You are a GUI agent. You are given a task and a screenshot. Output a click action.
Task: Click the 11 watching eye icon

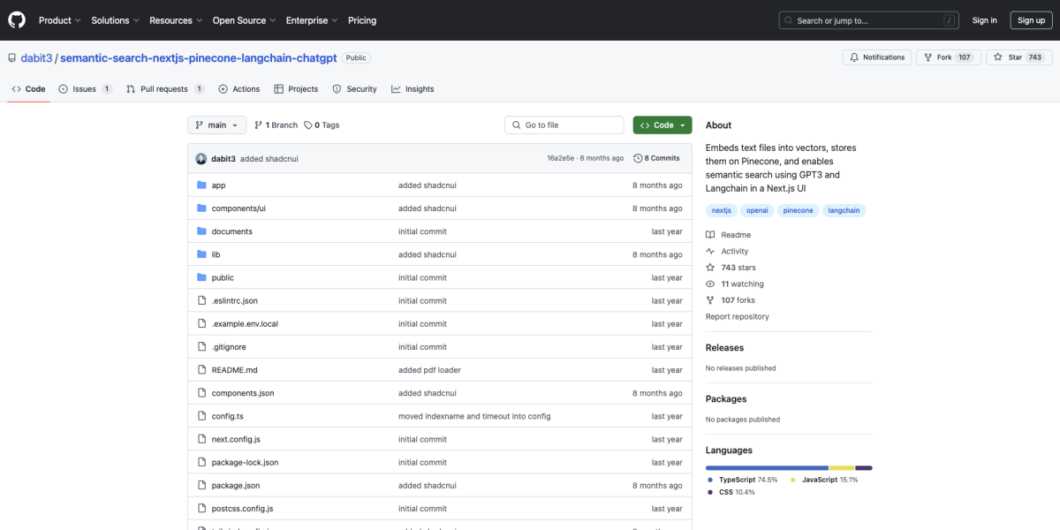pyautogui.click(x=709, y=284)
